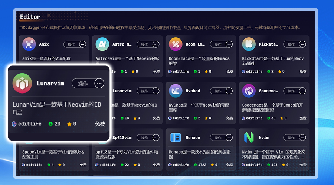
Task: Click the 操作 button on Nvim card
Action: coord(291,138)
